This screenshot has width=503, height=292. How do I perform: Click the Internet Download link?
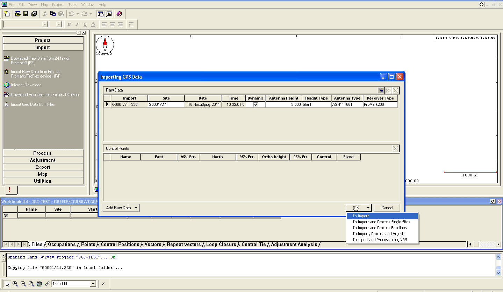click(x=26, y=85)
